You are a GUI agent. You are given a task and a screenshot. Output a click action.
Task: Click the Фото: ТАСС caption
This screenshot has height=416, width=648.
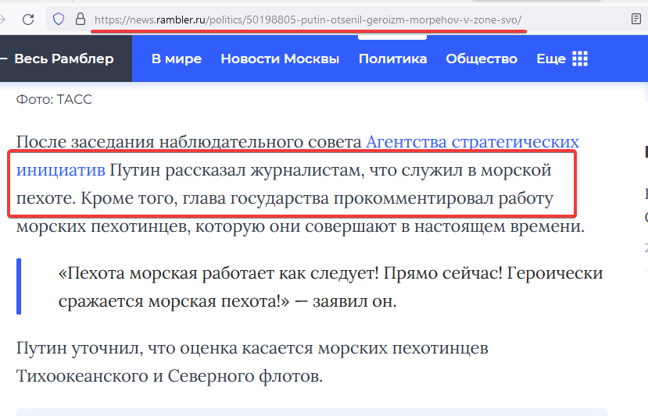54,99
